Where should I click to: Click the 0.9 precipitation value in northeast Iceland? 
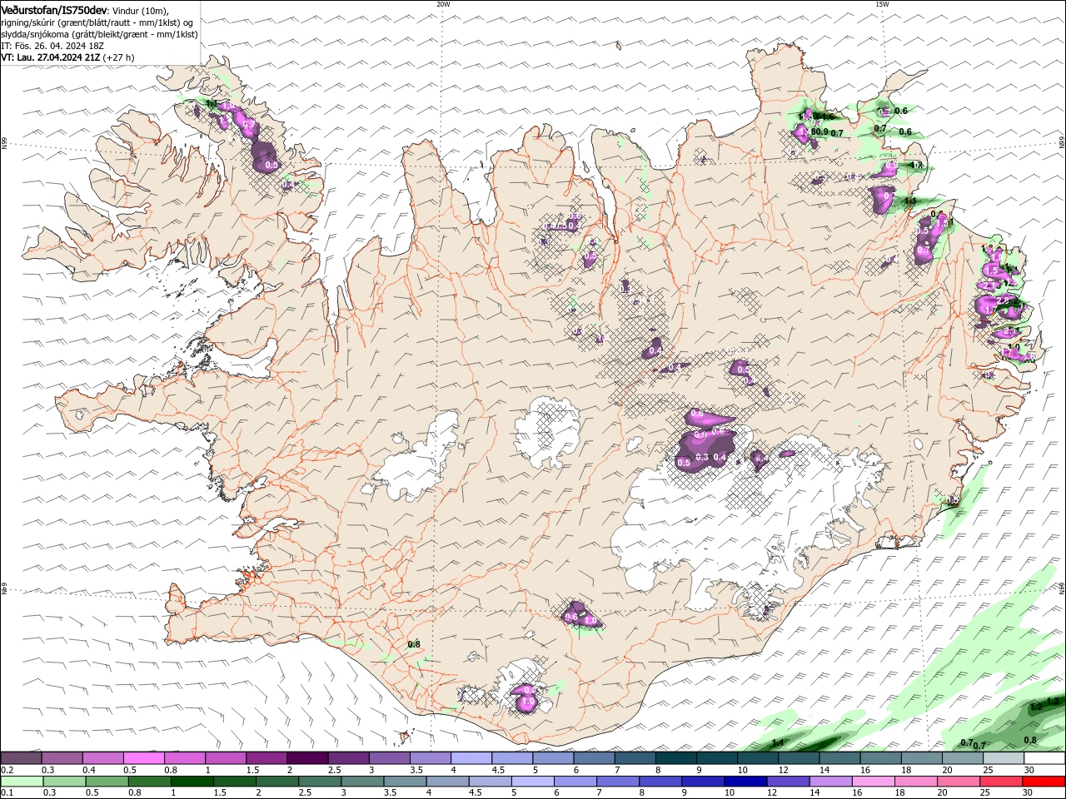pos(822,132)
